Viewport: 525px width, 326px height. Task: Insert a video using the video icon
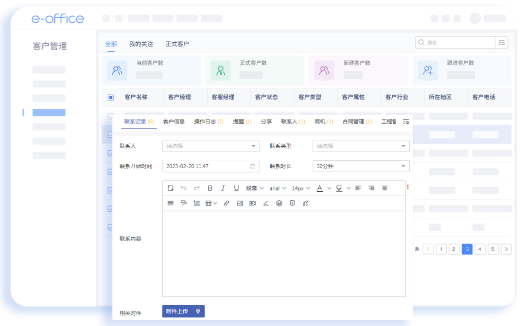(x=252, y=204)
